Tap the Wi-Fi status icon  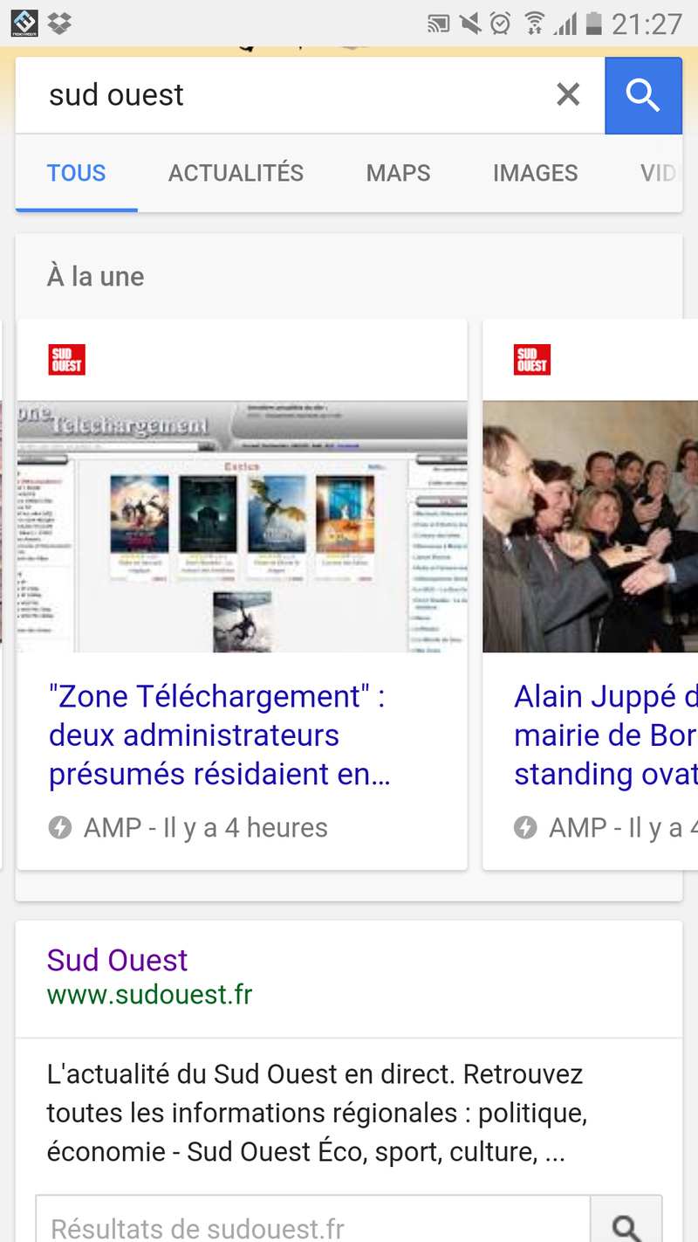[x=534, y=24]
